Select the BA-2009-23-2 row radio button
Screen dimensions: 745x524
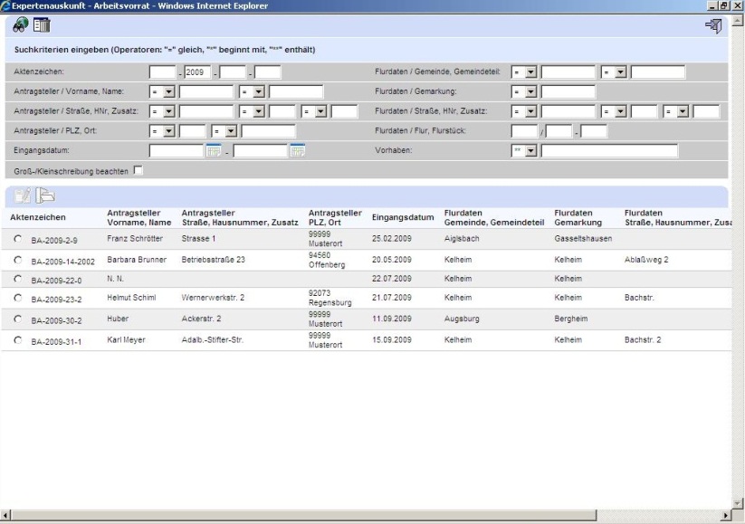pyautogui.click(x=18, y=298)
